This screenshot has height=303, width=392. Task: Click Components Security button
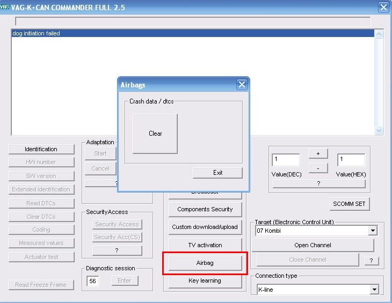[205, 209]
